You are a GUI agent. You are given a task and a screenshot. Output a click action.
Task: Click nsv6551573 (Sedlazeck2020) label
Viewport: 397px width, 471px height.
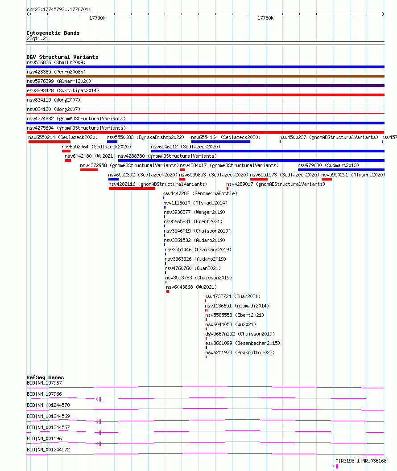coord(285,175)
